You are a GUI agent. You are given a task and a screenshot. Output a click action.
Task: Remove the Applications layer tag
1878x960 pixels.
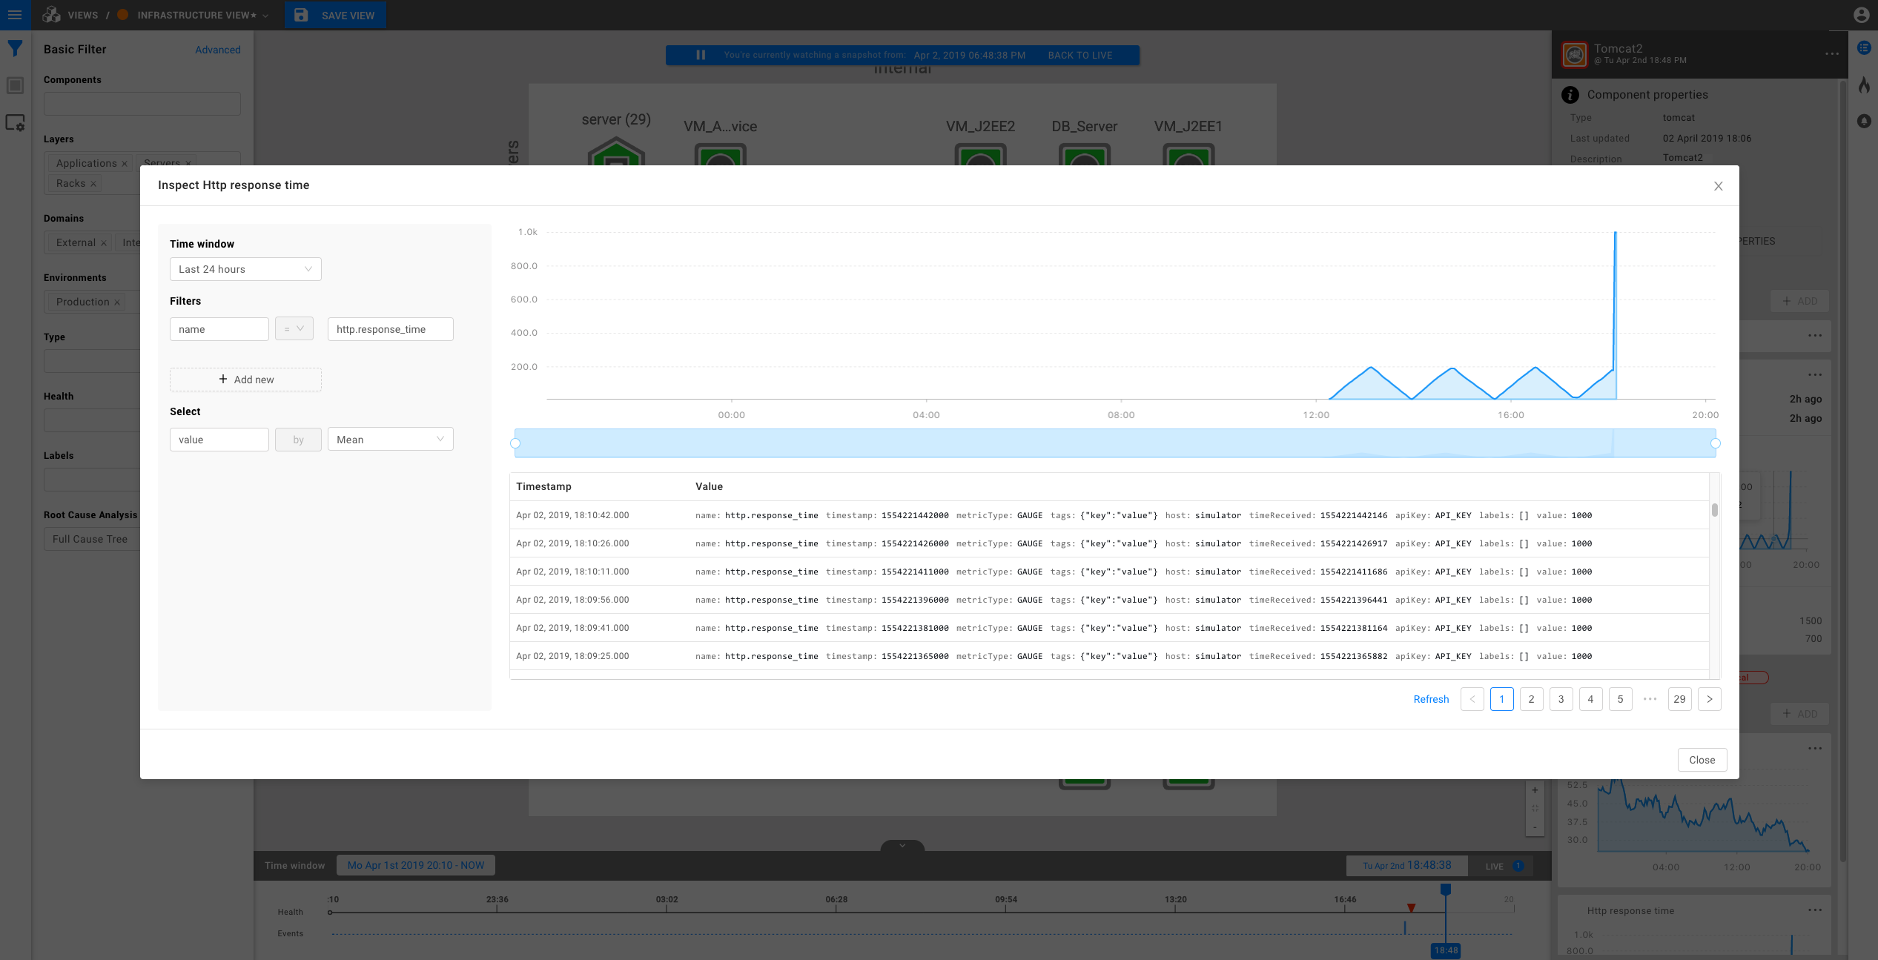tap(125, 164)
